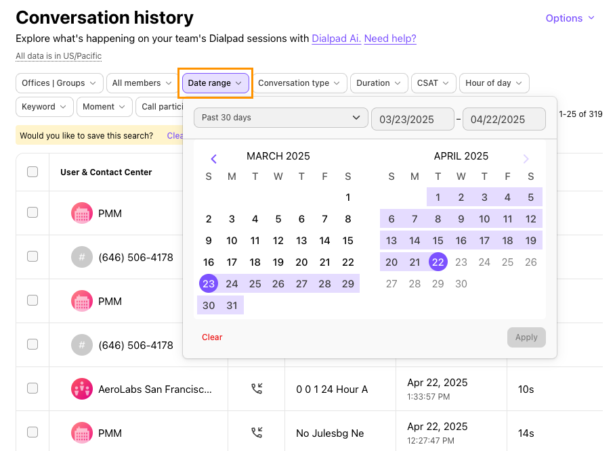
Task: Check bottom PMM row checkbox (14s call)
Action: click(33, 432)
